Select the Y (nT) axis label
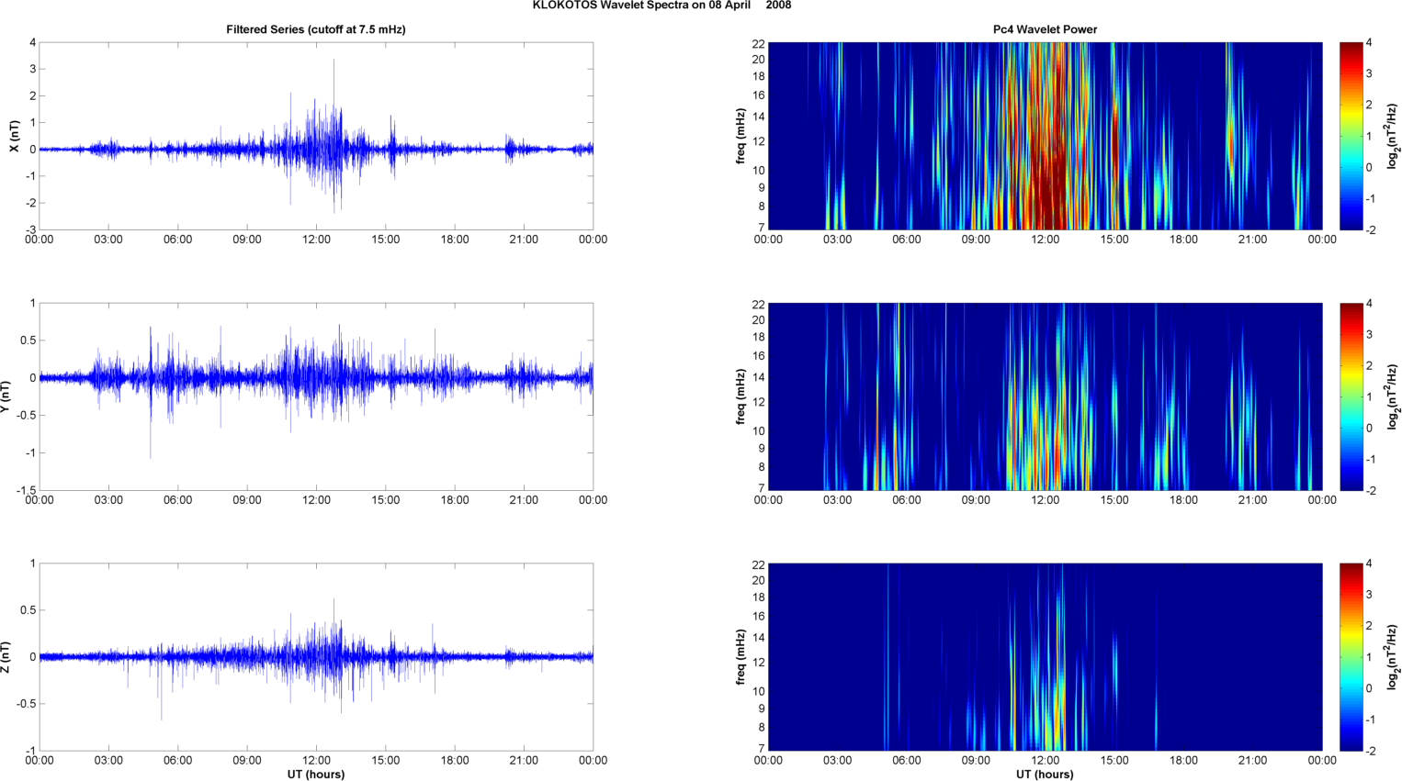Image resolution: width=1402 pixels, height=781 pixels. [6, 396]
